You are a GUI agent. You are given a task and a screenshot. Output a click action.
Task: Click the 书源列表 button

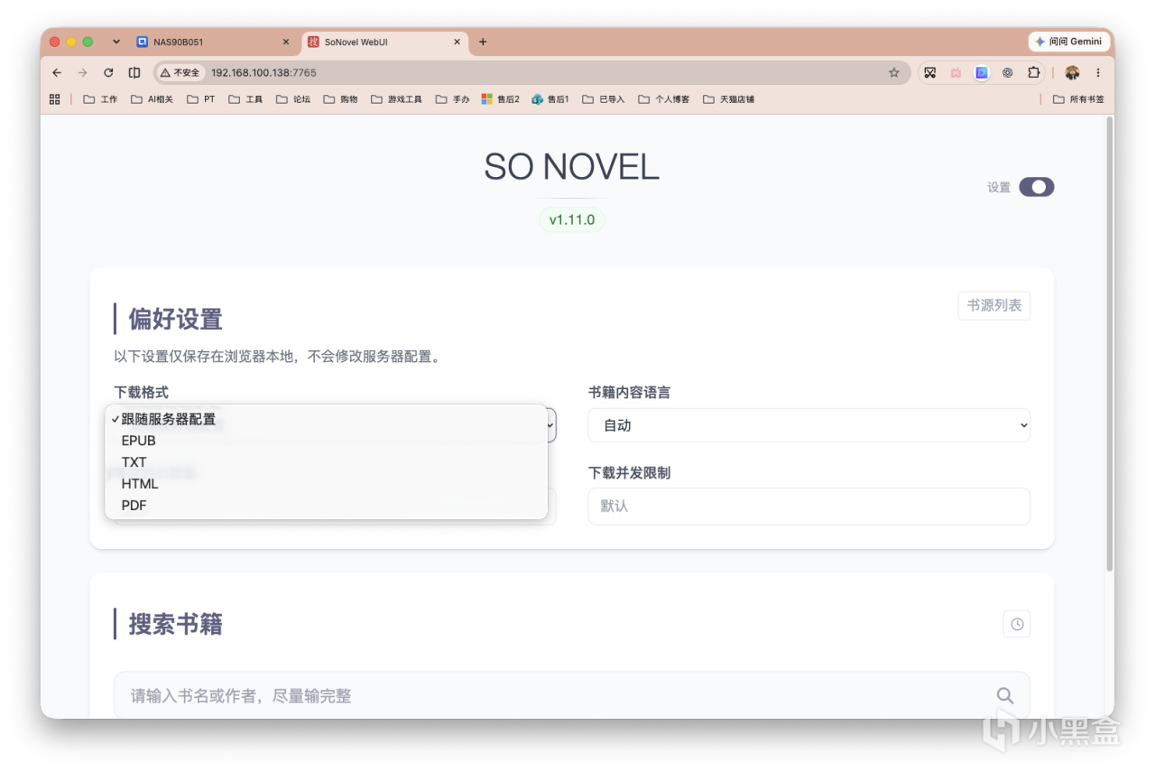(993, 306)
